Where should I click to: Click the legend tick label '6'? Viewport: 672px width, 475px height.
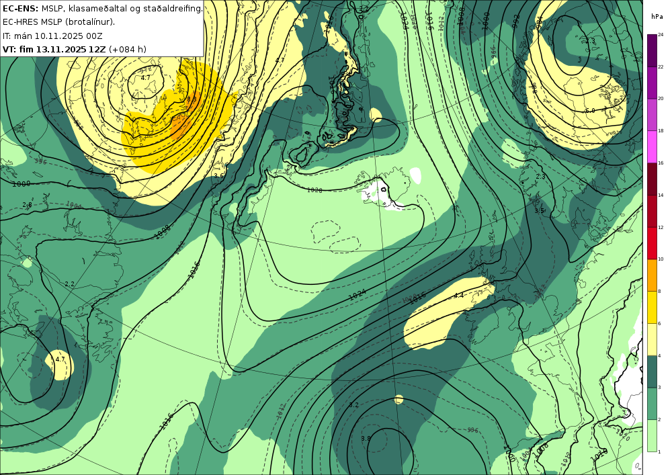point(659,323)
